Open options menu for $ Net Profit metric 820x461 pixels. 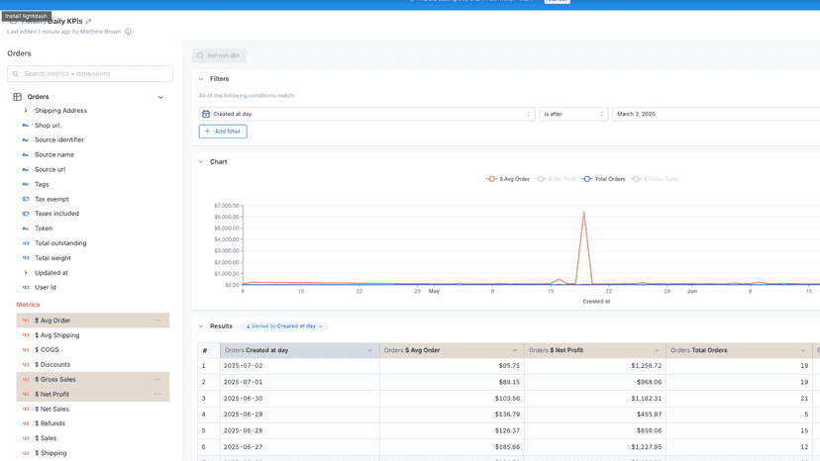coord(157,394)
